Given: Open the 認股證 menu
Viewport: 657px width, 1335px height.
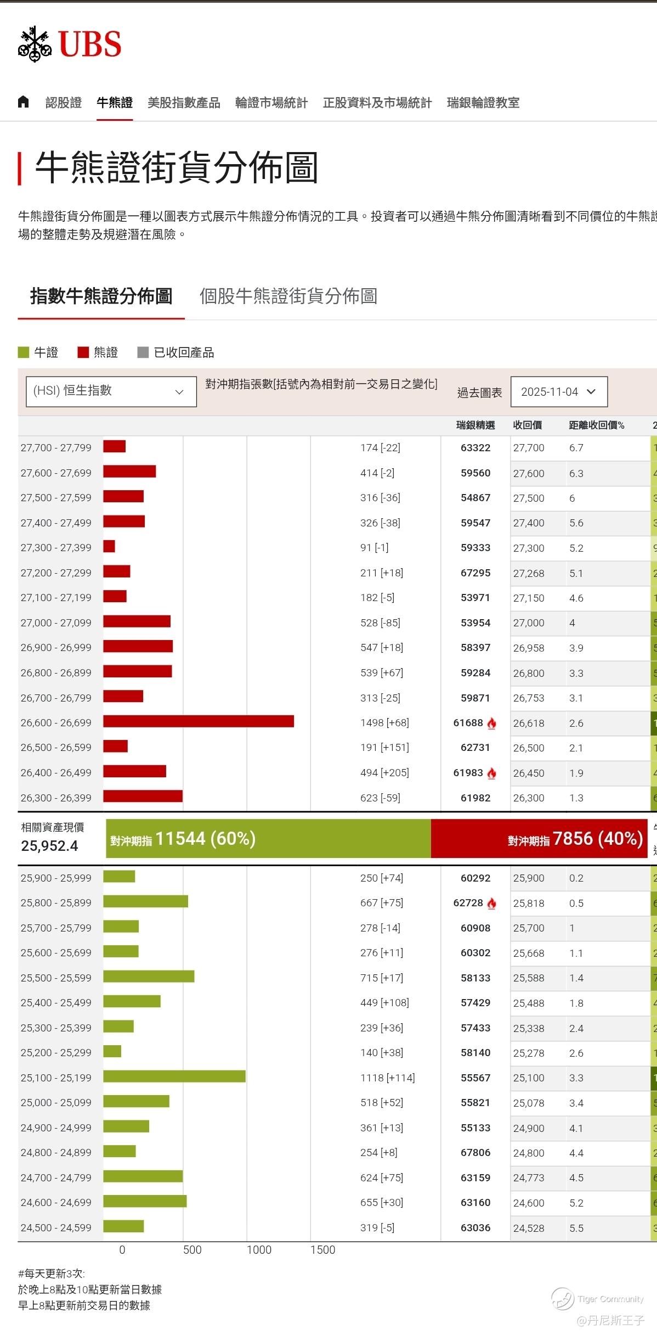Looking at the screenshot, I should [x=64, y=103].
